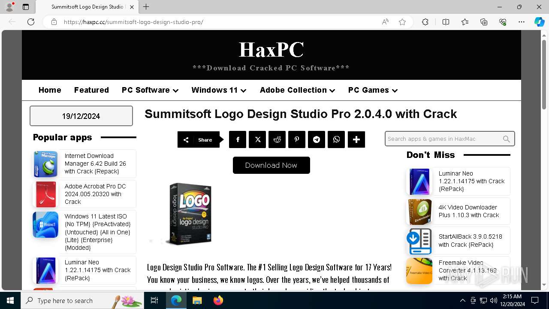Open Edge Extensions menu
This screenshot has width=549, height=309.
click(x=425, y=22)
